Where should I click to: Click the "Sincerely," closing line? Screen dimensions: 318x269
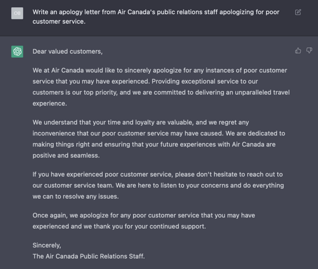point(47,245)
